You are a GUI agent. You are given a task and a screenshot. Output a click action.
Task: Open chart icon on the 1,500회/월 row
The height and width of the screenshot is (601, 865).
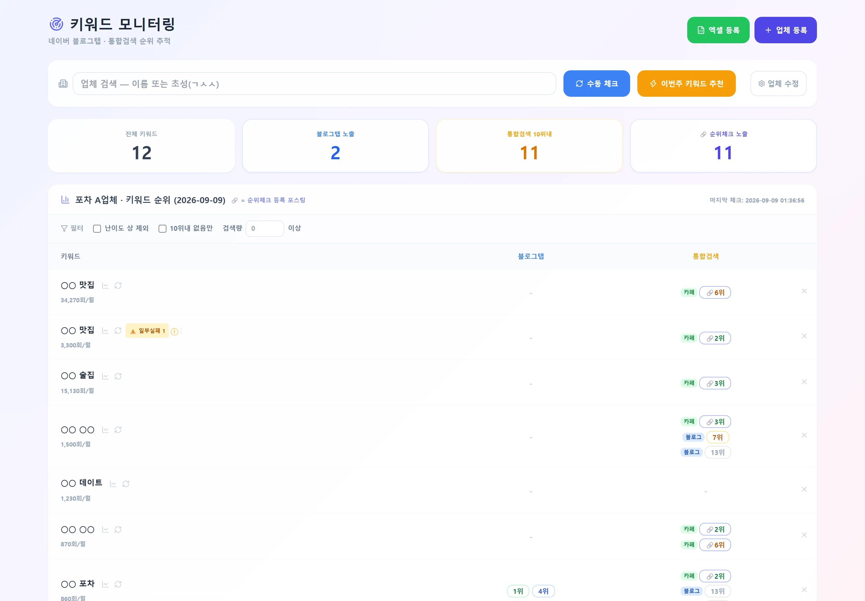(105, 430)
